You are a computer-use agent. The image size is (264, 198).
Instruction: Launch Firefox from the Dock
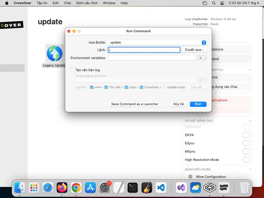click(62, 187)
